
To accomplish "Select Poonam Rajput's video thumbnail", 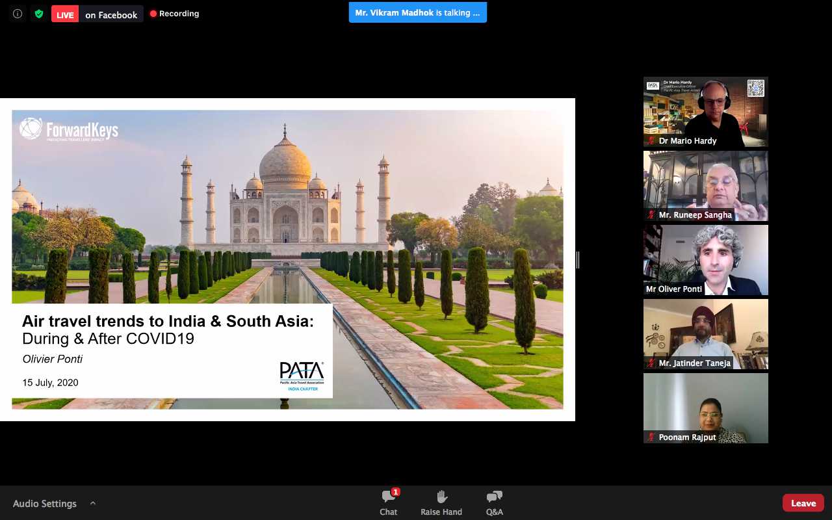I will click(x=705, y=408).
